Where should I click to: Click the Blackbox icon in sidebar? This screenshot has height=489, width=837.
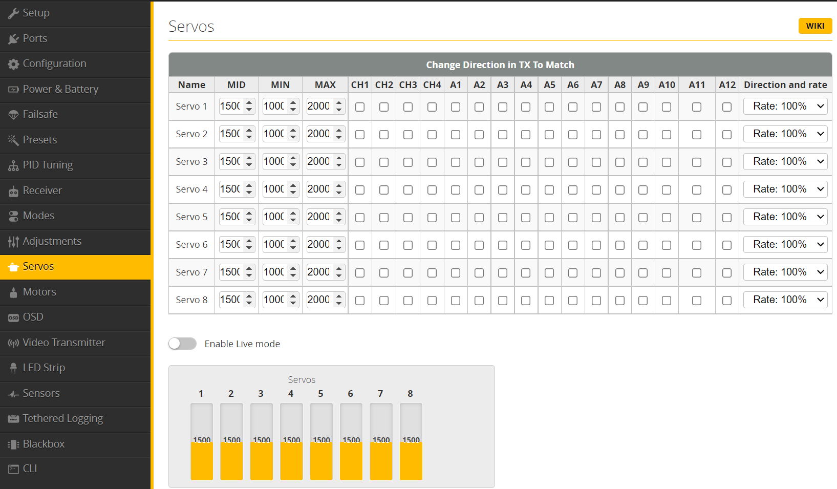tap(13, 444)
